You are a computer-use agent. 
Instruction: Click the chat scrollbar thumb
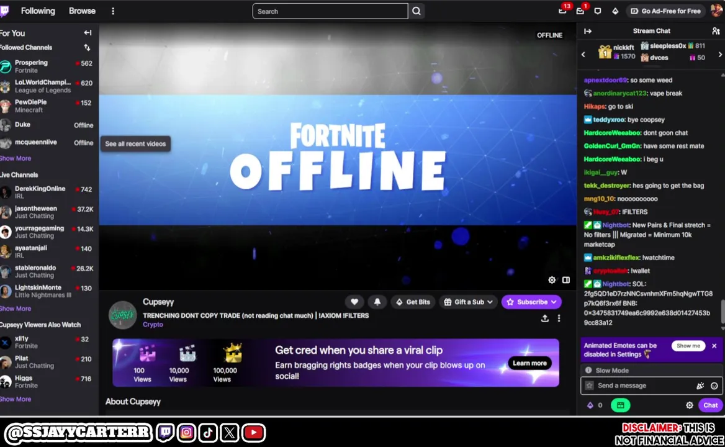pyautogui.click(x=723, y=312)
